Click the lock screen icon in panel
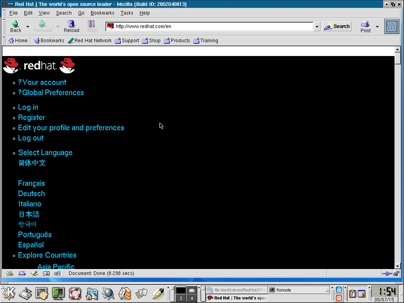This screenshot has width=404, height=303. pyautogui.click(x=339, y=289)
